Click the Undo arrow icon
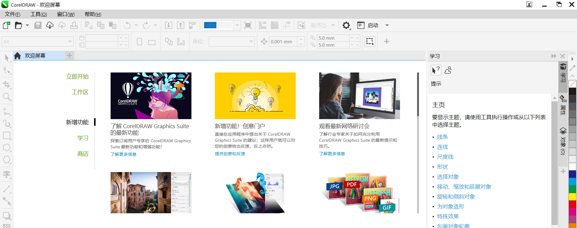Screen dimensions: 577x228 click(x=127, y=25)
